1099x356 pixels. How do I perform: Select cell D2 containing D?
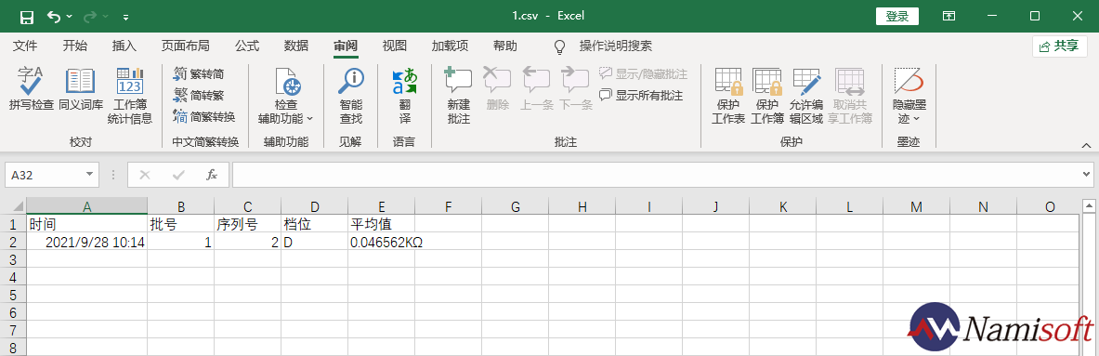[x=315, y=242]
